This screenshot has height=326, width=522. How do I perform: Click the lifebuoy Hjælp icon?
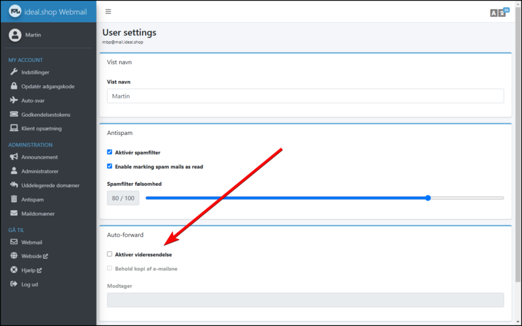pyautogui.click(x=14, y=270)
